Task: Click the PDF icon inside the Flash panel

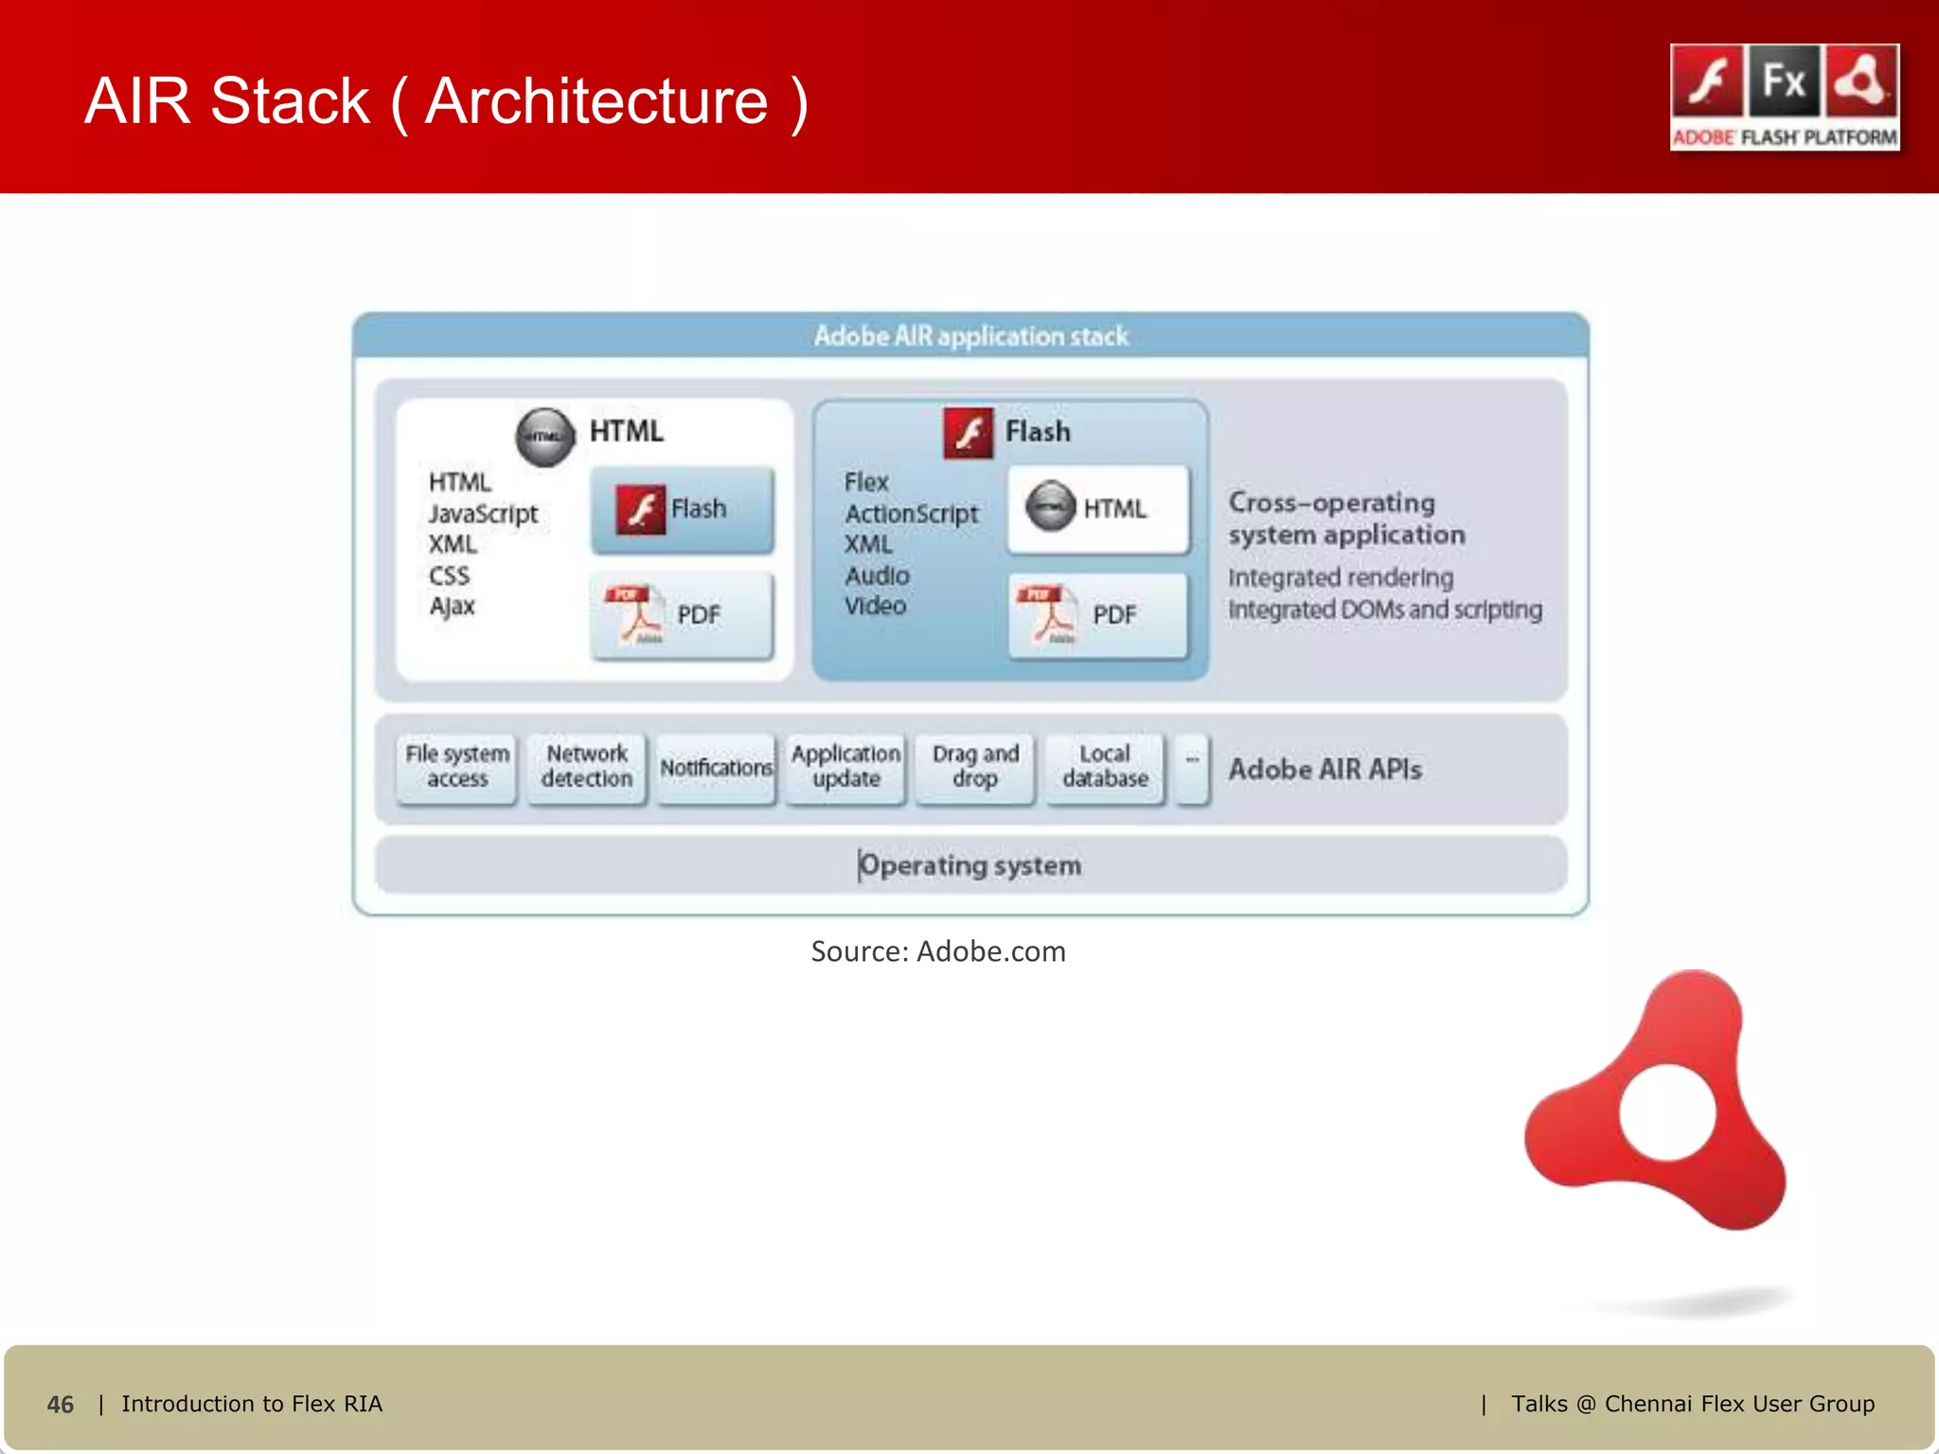Action: pos(1046,614)
